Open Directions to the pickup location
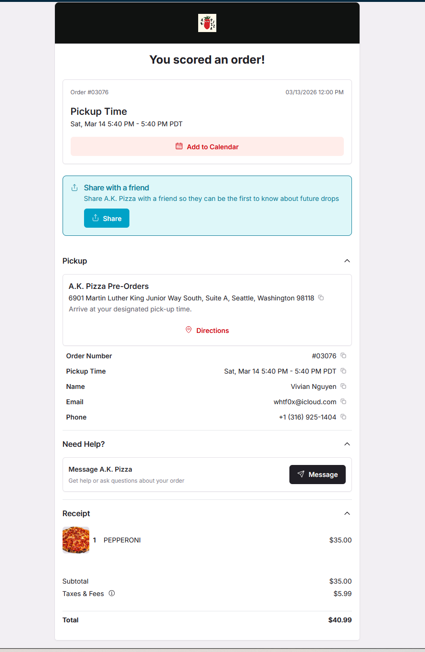Viewport: 425px width, 652px height. (x=207, y=331)
